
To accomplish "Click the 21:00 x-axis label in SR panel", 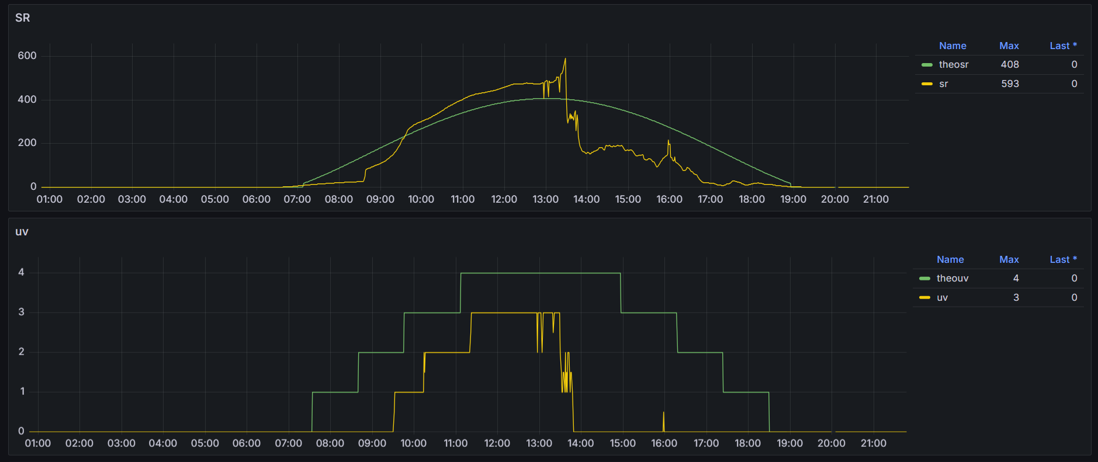I will [x=875, y=199].
